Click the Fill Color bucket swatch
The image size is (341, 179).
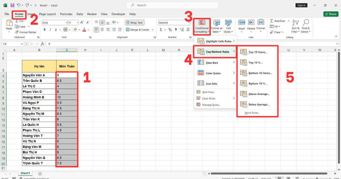point(75,30)
